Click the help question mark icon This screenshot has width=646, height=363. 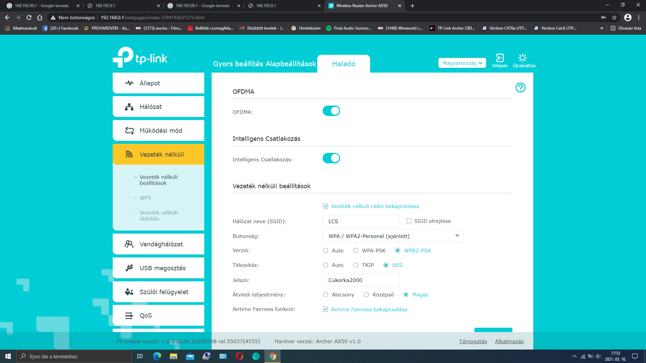click(x=520, y=88)
